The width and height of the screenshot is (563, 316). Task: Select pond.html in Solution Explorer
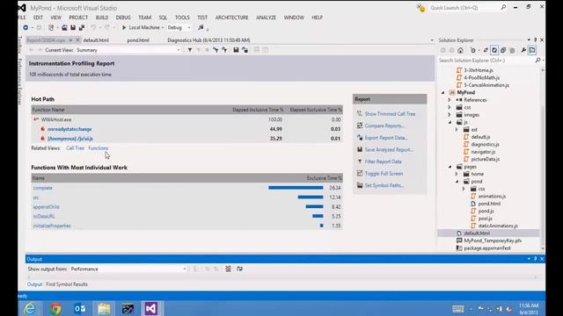(x=489, y=204)
